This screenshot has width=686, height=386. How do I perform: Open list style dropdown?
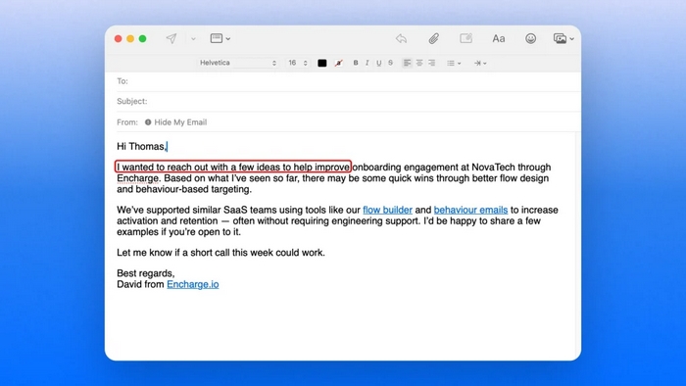click(454, 63)
